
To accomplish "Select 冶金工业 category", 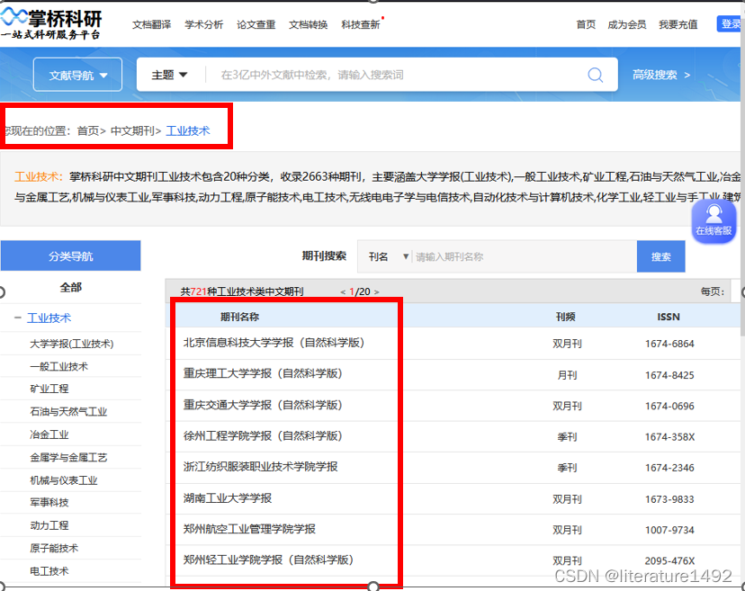I will coord(49,434).
